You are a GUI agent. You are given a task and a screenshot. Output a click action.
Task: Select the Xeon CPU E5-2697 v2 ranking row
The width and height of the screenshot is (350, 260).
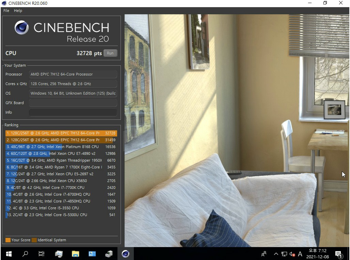pos(61,174)
